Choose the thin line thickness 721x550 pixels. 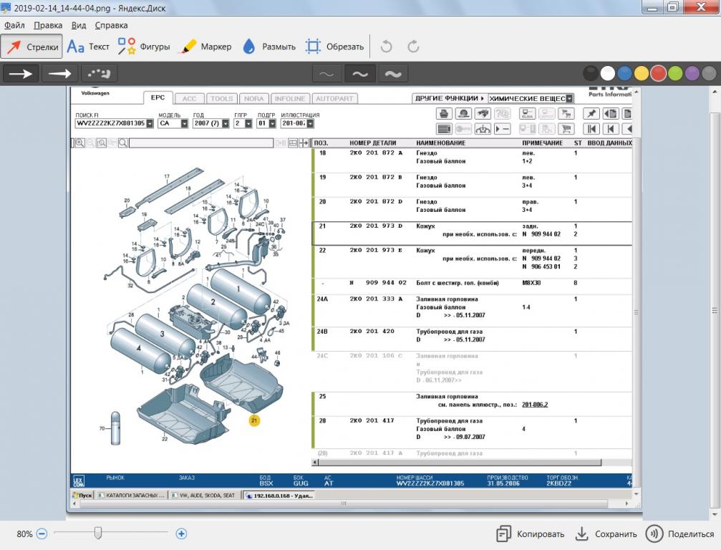(x=326, y=74)
